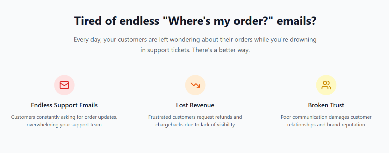Click the "Endless Support Emails" title

64,105
